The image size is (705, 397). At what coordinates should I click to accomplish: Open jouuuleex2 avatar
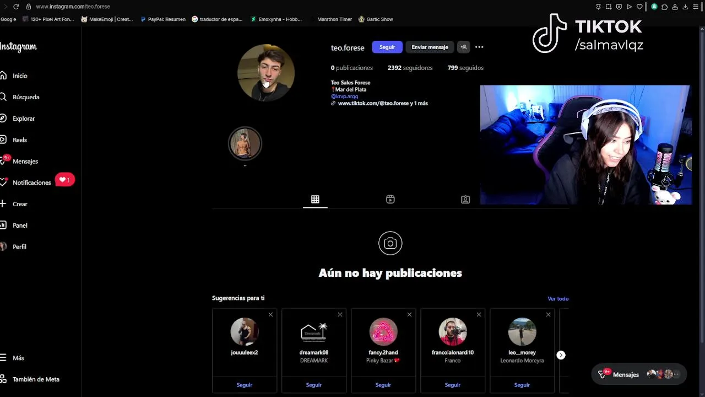pos(245,332)
